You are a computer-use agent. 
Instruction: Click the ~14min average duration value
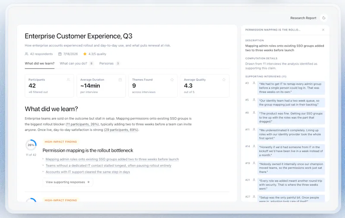90,86
